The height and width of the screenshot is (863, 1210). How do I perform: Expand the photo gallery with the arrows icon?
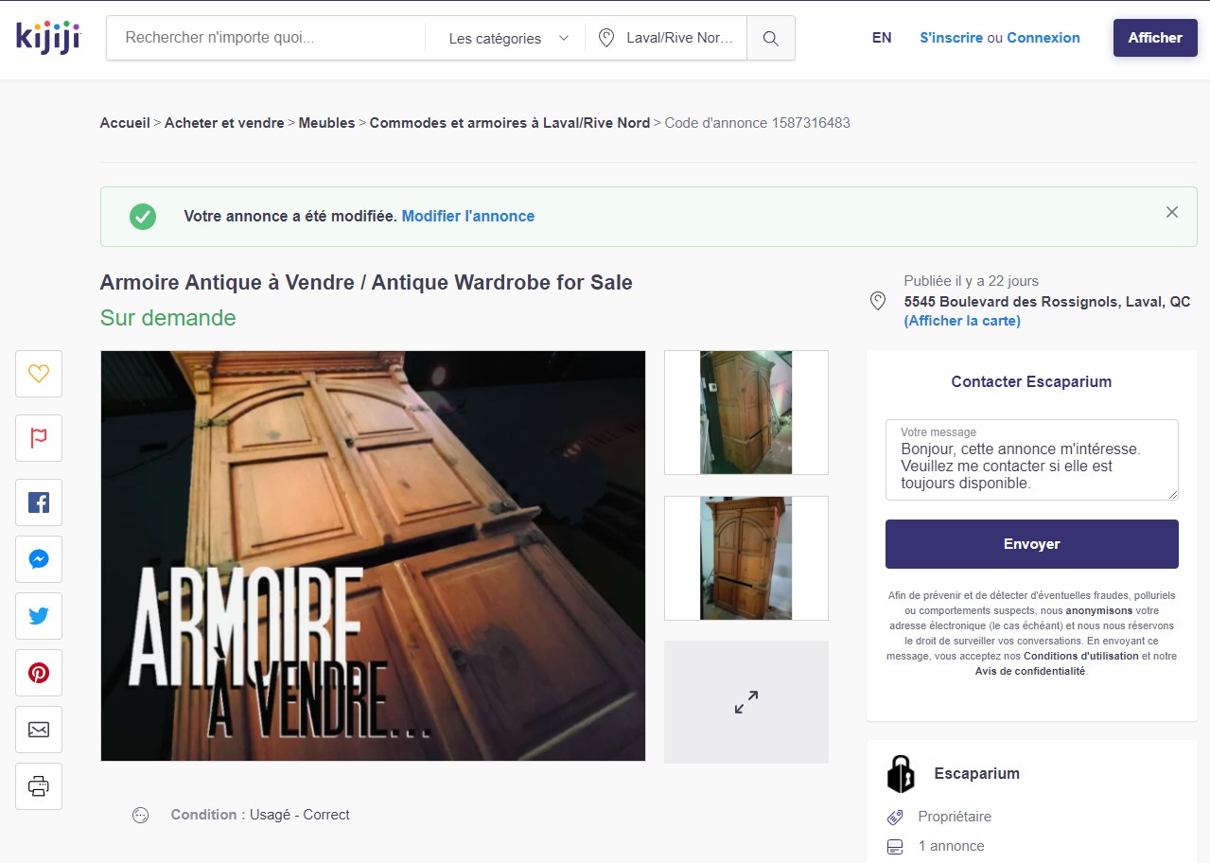(x=745, y=702)
